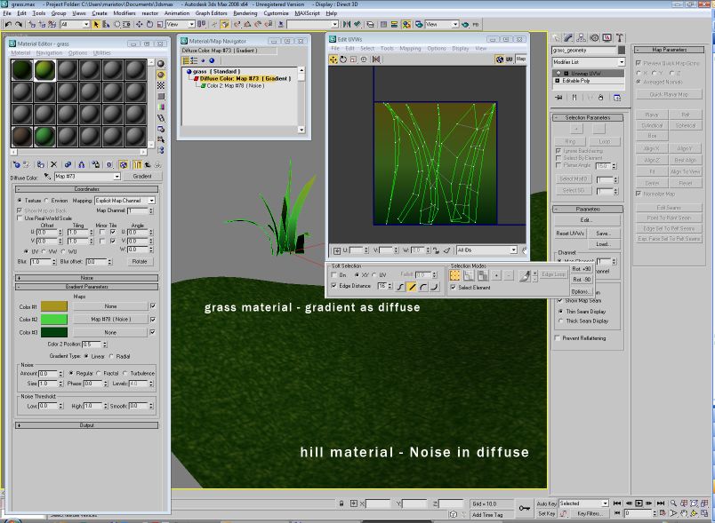
Task: Click the Key Filters button
Action: [x=589, y=513]
